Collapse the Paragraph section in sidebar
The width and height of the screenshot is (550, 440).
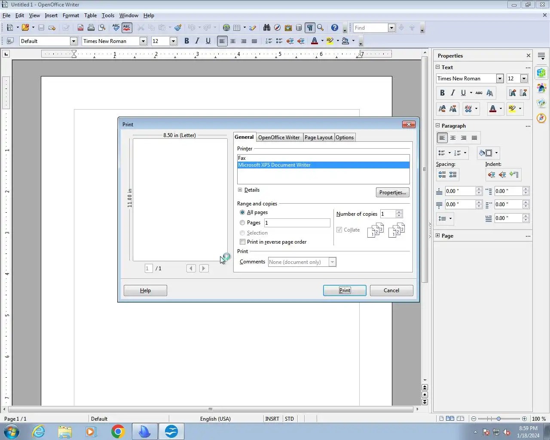point(438,125)
